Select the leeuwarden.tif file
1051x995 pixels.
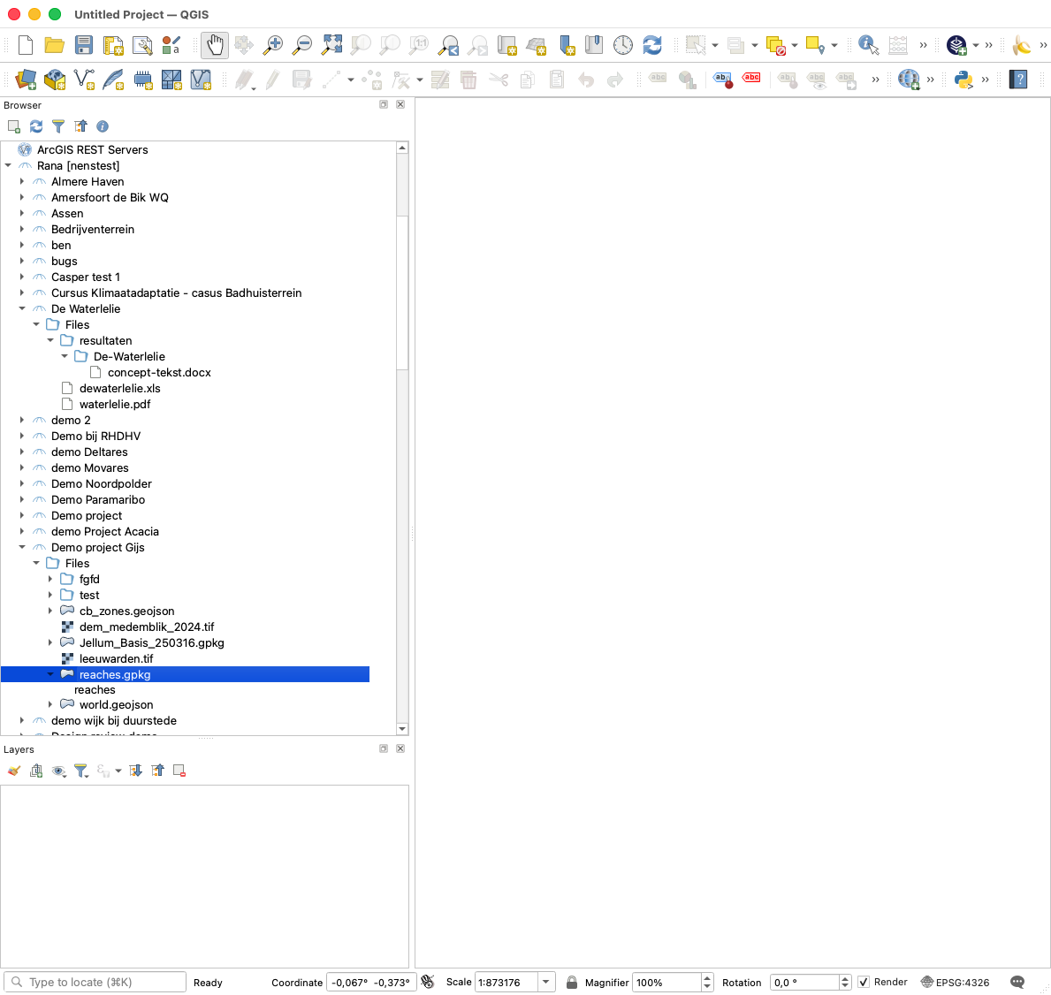pyautogui.click(x=116, y=658)
